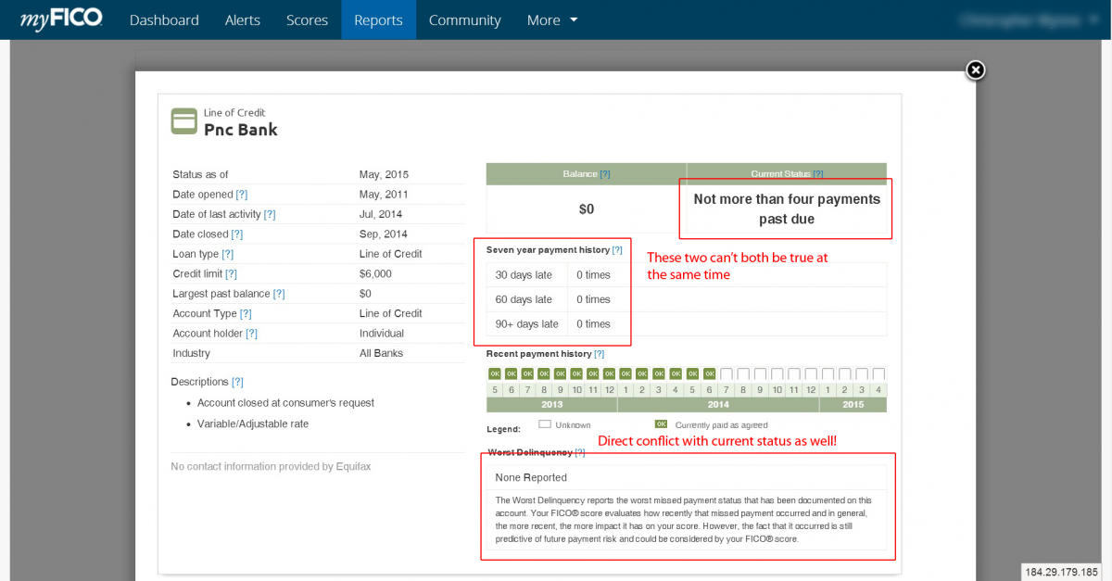Open the Worst Delinquency help link
1112x581 pixels.
pyautogui.click(x=580, y=452)
